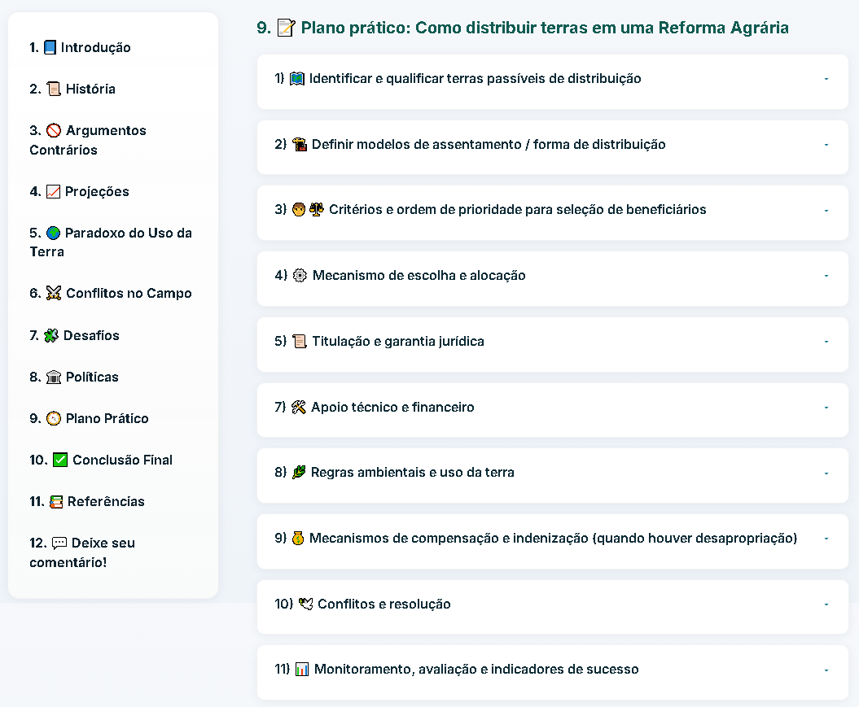
Task: Click the blue book icon beside Introdução
Action: coord(50,48)
